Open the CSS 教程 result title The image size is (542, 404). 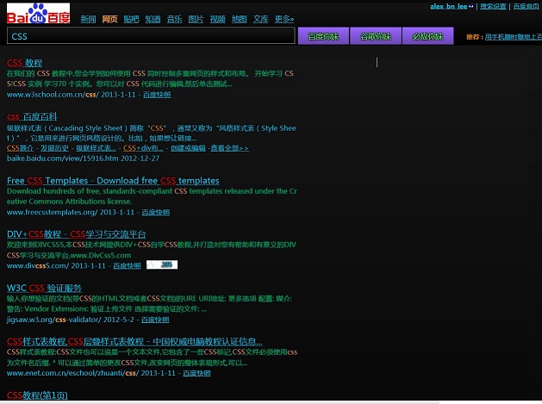coord(24,63)
